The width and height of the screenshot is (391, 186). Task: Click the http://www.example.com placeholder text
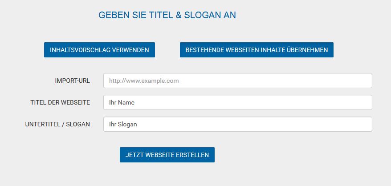click(x=144, y=81)
